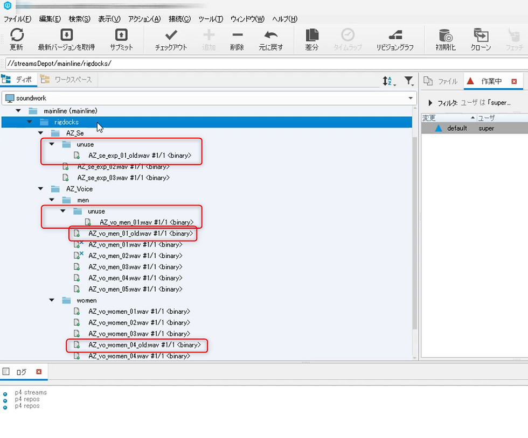Click the サブミット submit icon
528x438 pixels.
click(121, 34)
